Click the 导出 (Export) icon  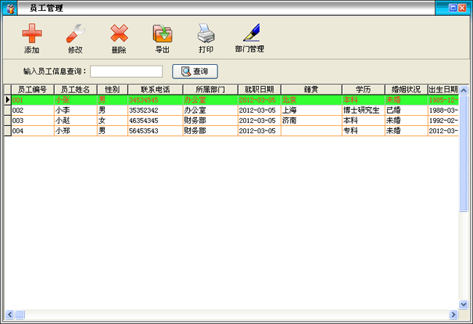click(162, 34)
